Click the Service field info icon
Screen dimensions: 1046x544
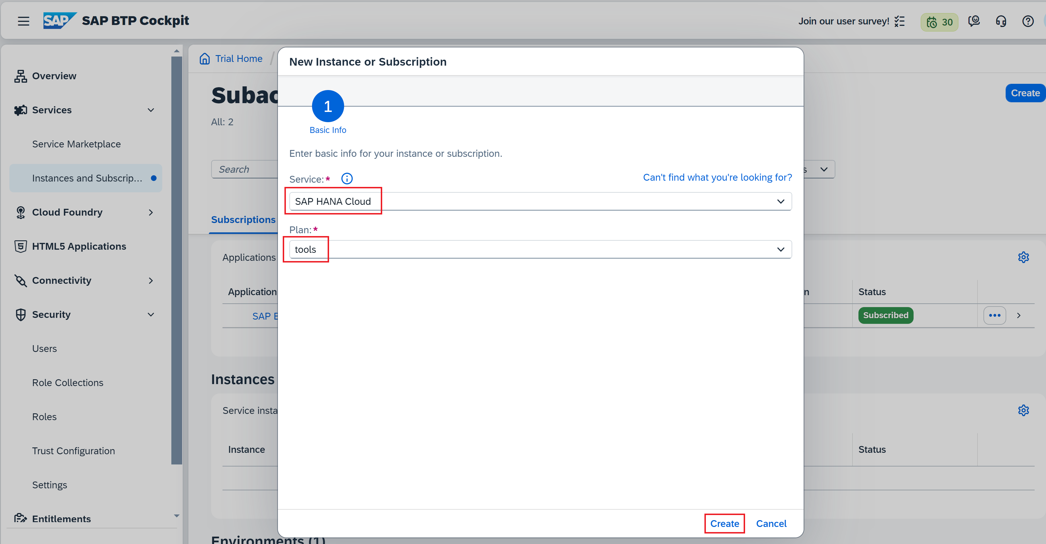[347, 179]
